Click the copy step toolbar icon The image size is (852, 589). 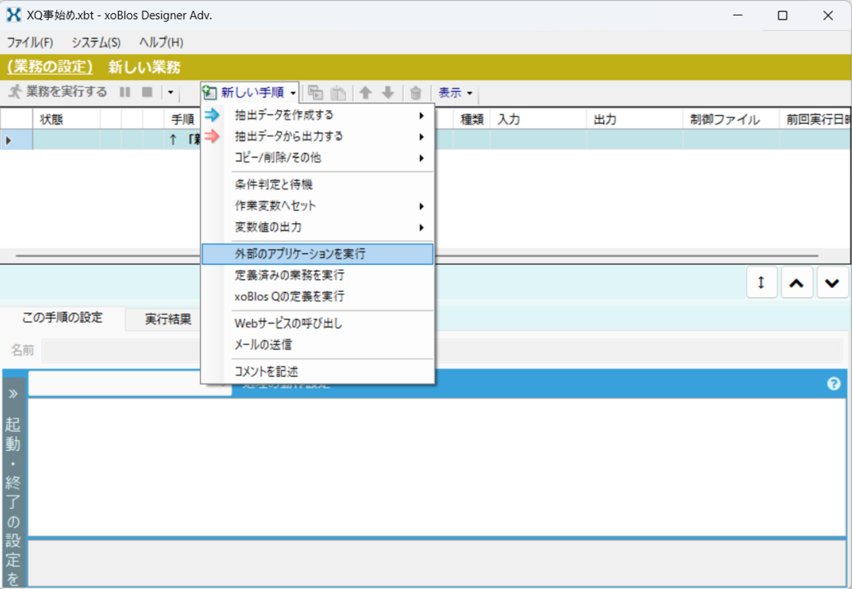pyautogui.click(x=315, y=93)
